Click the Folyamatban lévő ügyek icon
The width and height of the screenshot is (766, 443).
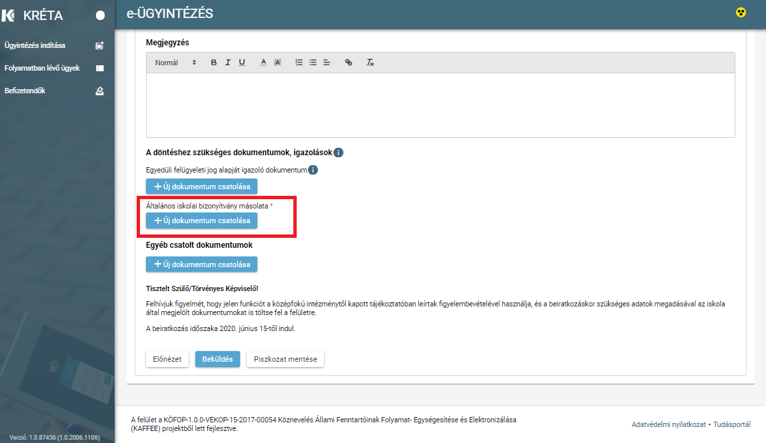99,69
